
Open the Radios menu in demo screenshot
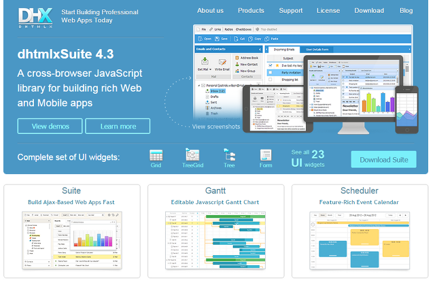228,29
